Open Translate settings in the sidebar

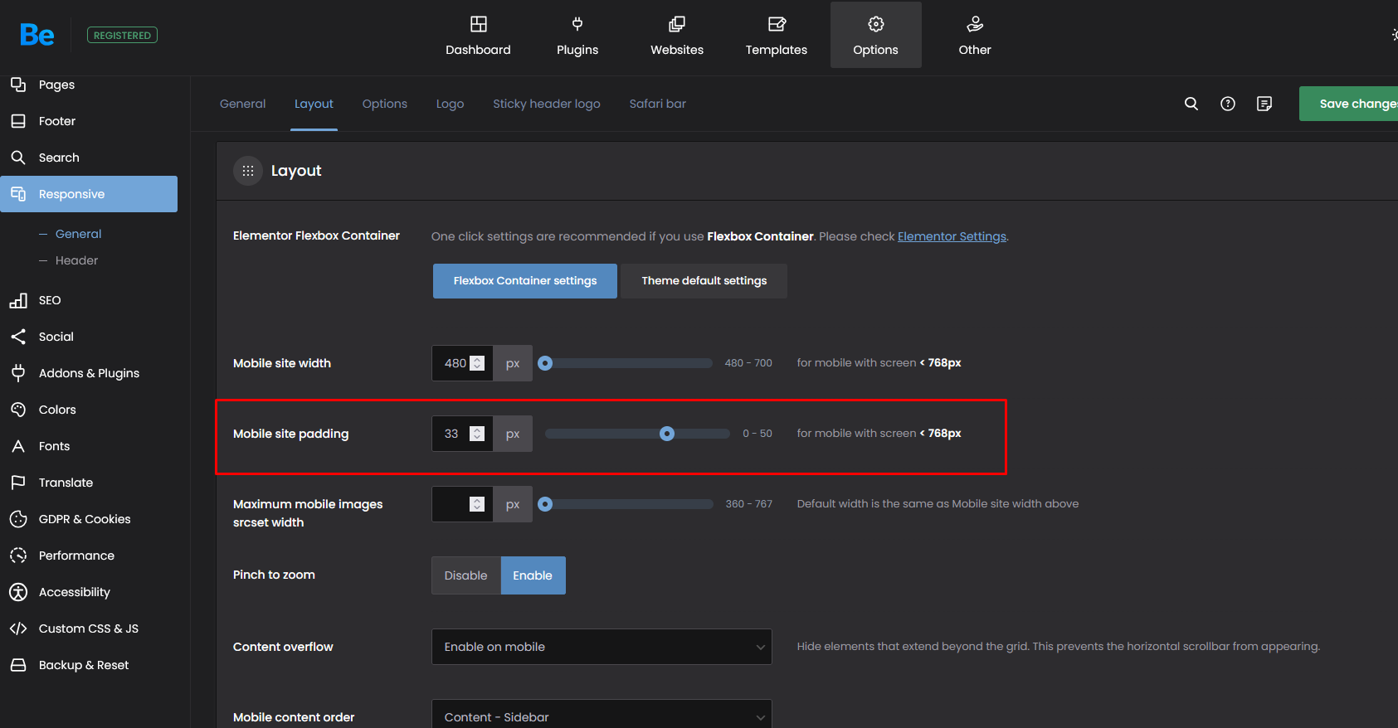coord(89,483)
